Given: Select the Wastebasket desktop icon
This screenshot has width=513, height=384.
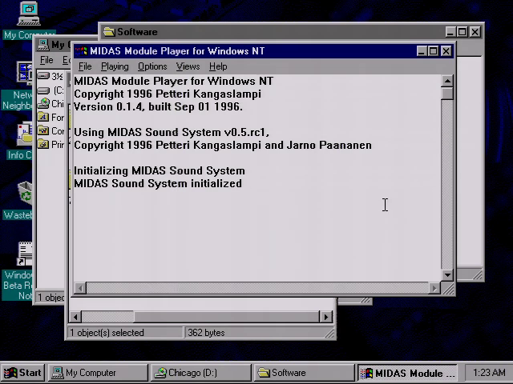Looking at the screenshot, I should pos(25,194).
